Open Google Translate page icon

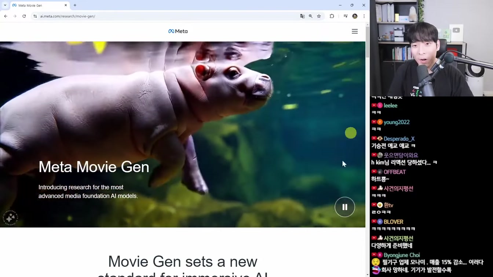coord(302,16)
